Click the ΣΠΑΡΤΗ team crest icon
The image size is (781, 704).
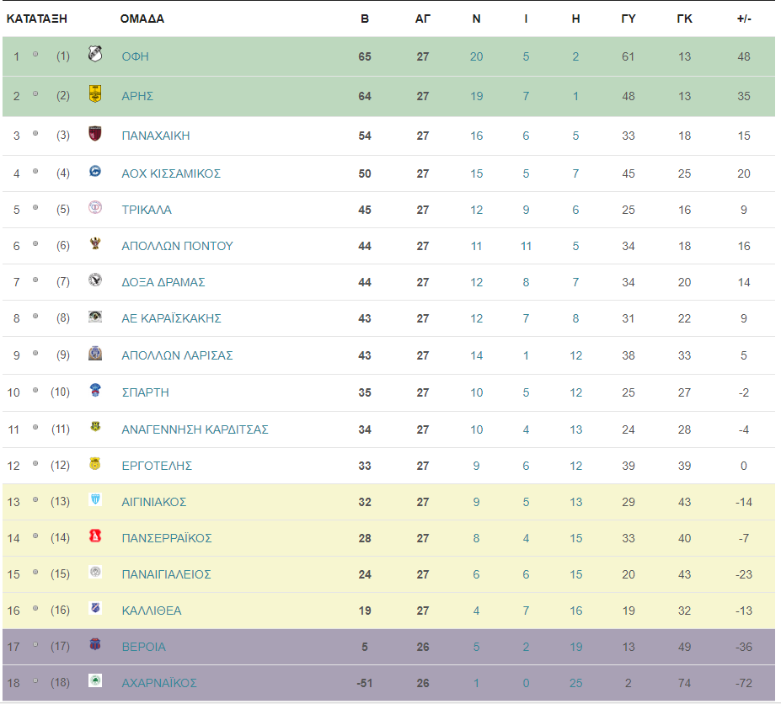coord(95,390)
